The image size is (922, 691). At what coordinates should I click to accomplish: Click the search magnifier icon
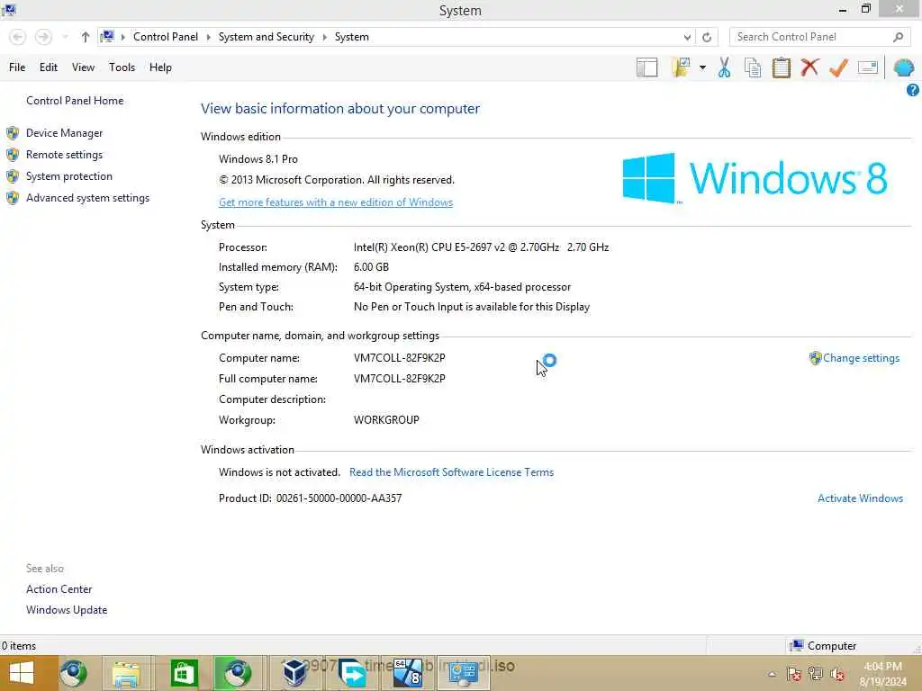click(898, 37)
